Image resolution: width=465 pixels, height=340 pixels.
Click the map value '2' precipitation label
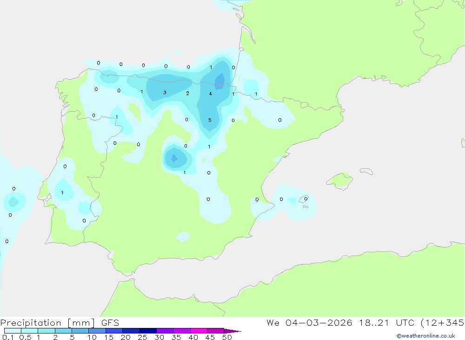[x=187, y=94]
